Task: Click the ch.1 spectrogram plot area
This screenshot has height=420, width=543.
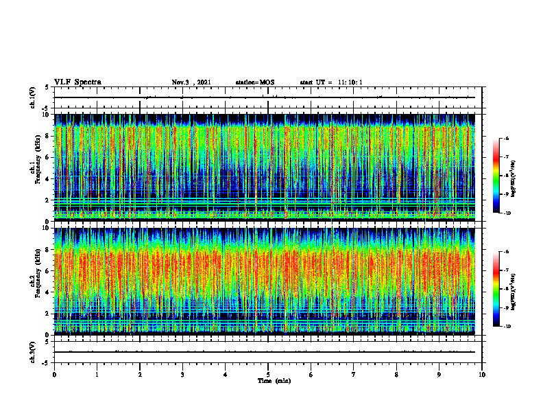Action: tap(265, 167)
